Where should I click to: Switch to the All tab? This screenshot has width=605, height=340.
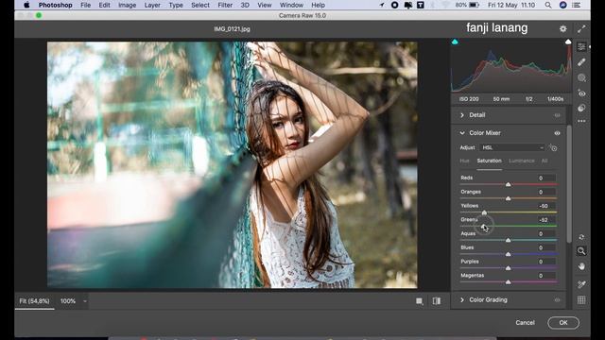(x=544, y=161)
